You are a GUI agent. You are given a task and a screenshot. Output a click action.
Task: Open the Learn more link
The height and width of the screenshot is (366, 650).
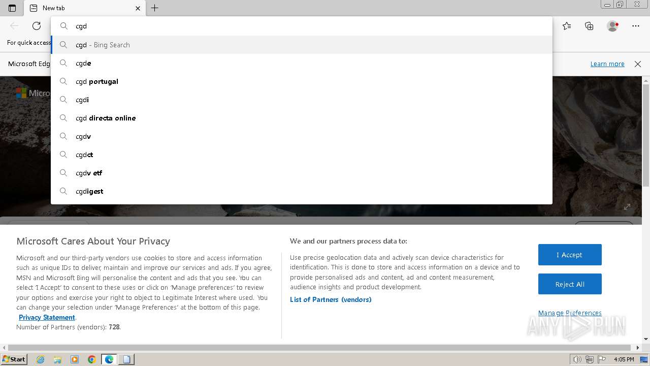[607, 64]
